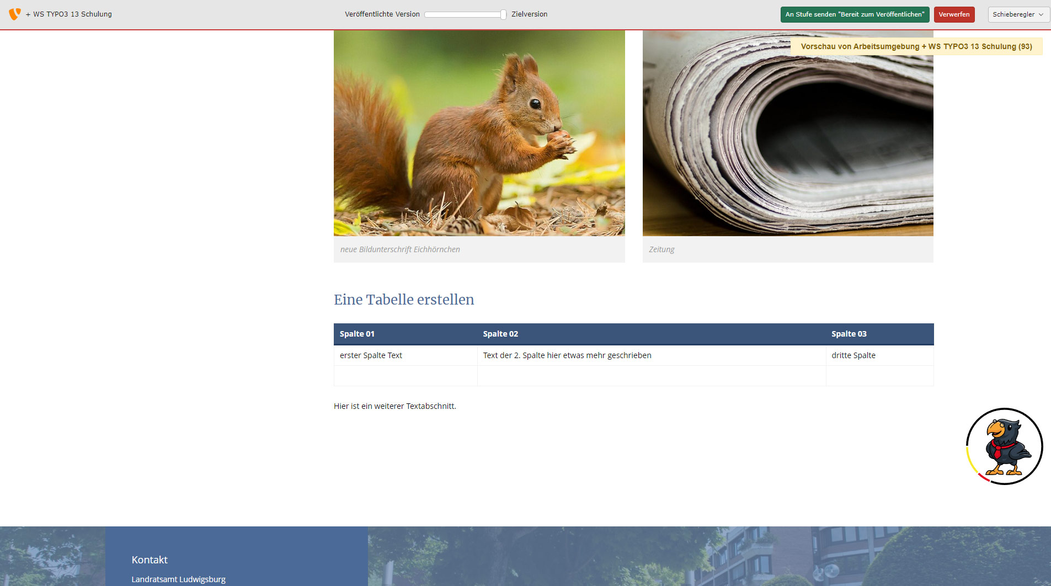1051x586 pixels.
Task: Click the raven mascot chatbot icon
Action: point(1004,446)
